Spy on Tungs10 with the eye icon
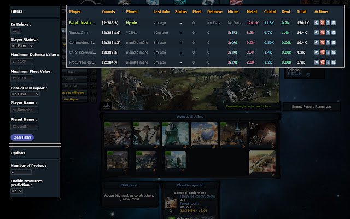Image resolution: width=350 pixels, height=219 pixels. click(317, 32)
